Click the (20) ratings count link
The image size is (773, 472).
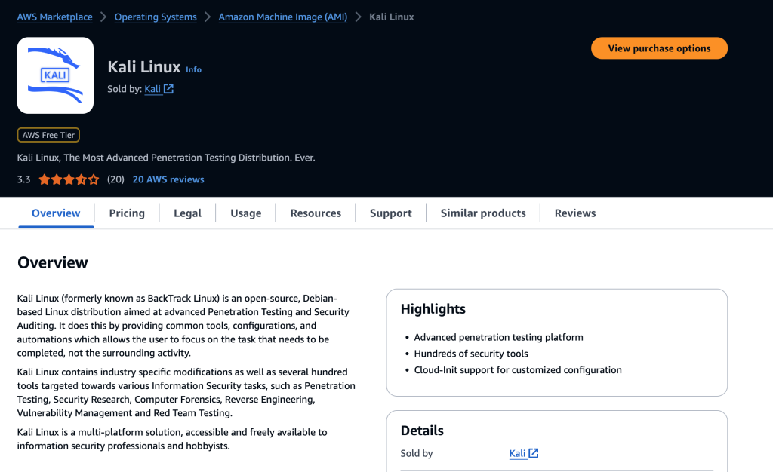click(x=115, y=179)
